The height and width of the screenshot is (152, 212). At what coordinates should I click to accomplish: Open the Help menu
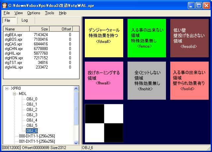[x=63, y=13]
